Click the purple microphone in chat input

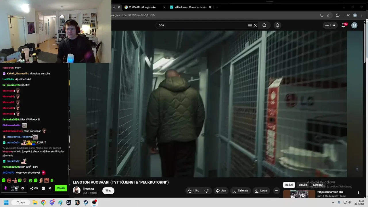point(6,188)
